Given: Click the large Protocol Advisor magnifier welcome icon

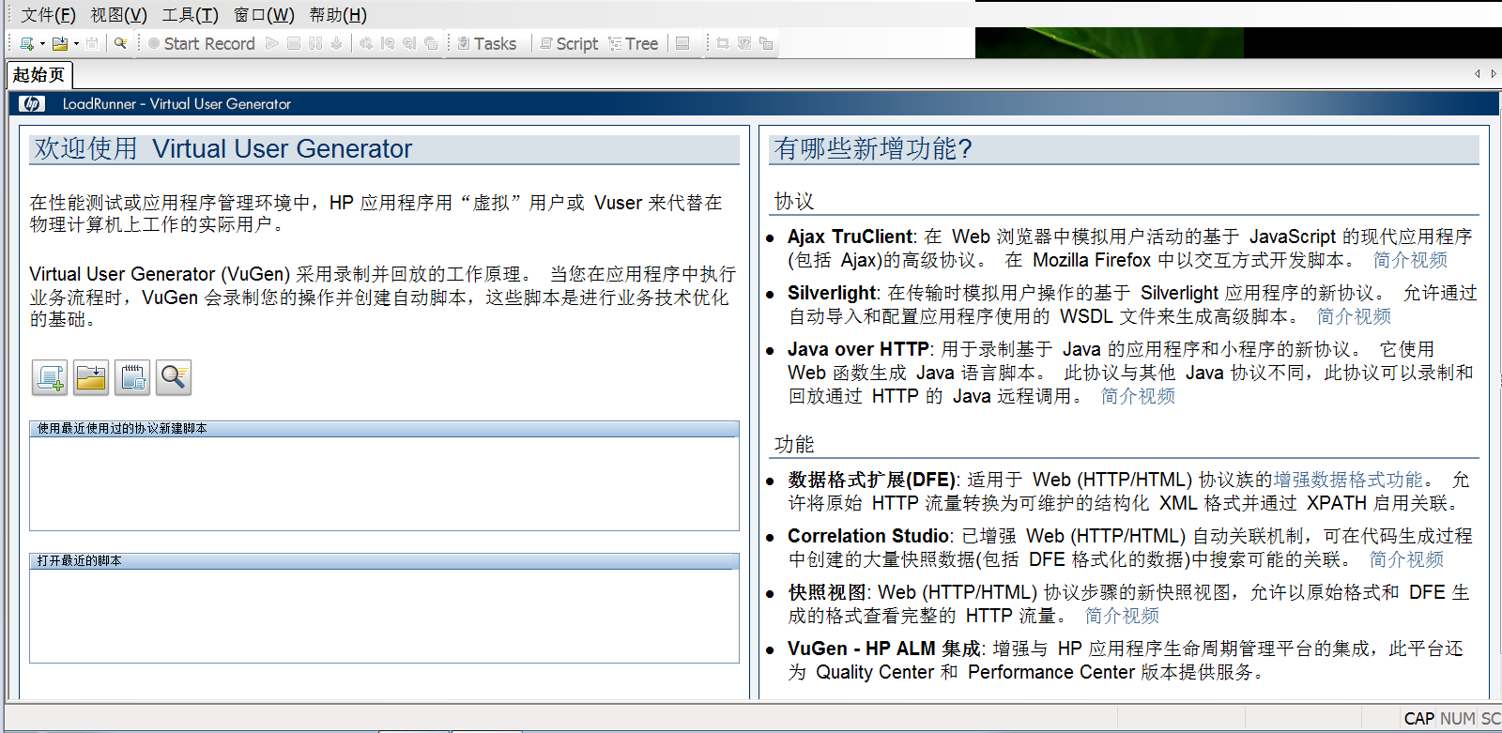Looking at the screenshot, I should (174, 377).
